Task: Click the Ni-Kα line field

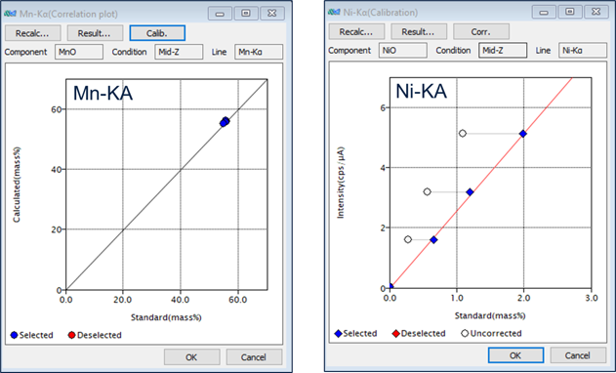Action: tap(583, 51)
